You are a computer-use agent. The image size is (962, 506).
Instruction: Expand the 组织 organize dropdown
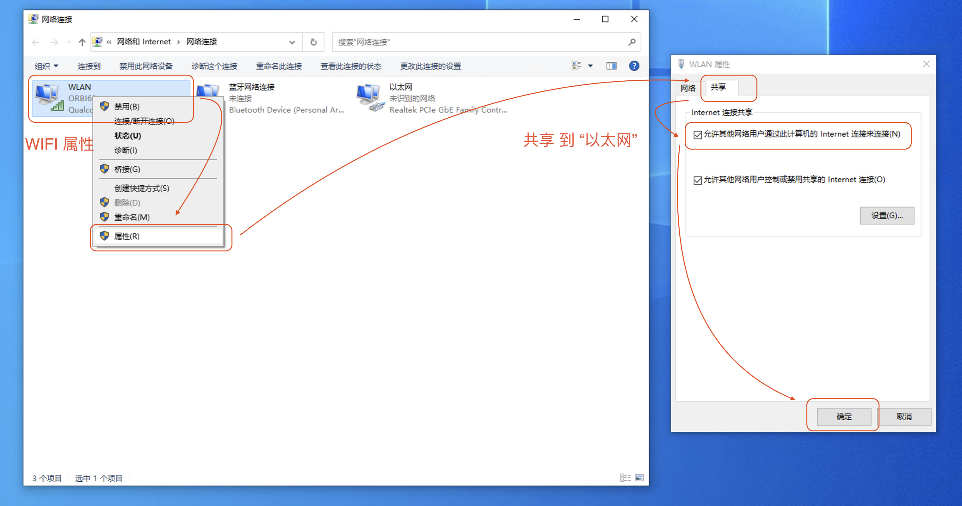click(46, 66)
